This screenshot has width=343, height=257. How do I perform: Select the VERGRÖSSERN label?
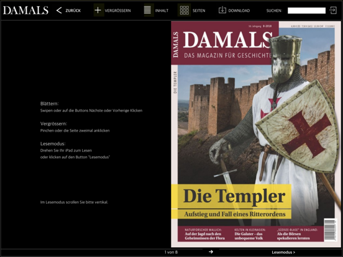tap(117, 11)
